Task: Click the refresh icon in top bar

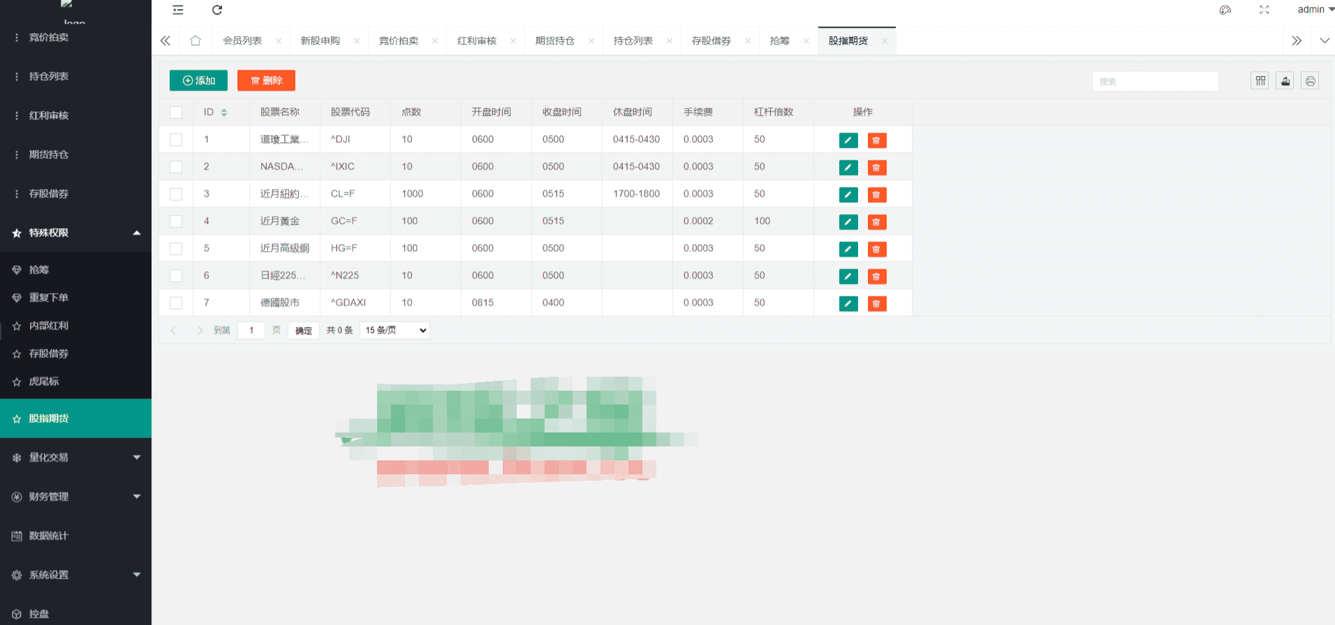Action: 217,10
